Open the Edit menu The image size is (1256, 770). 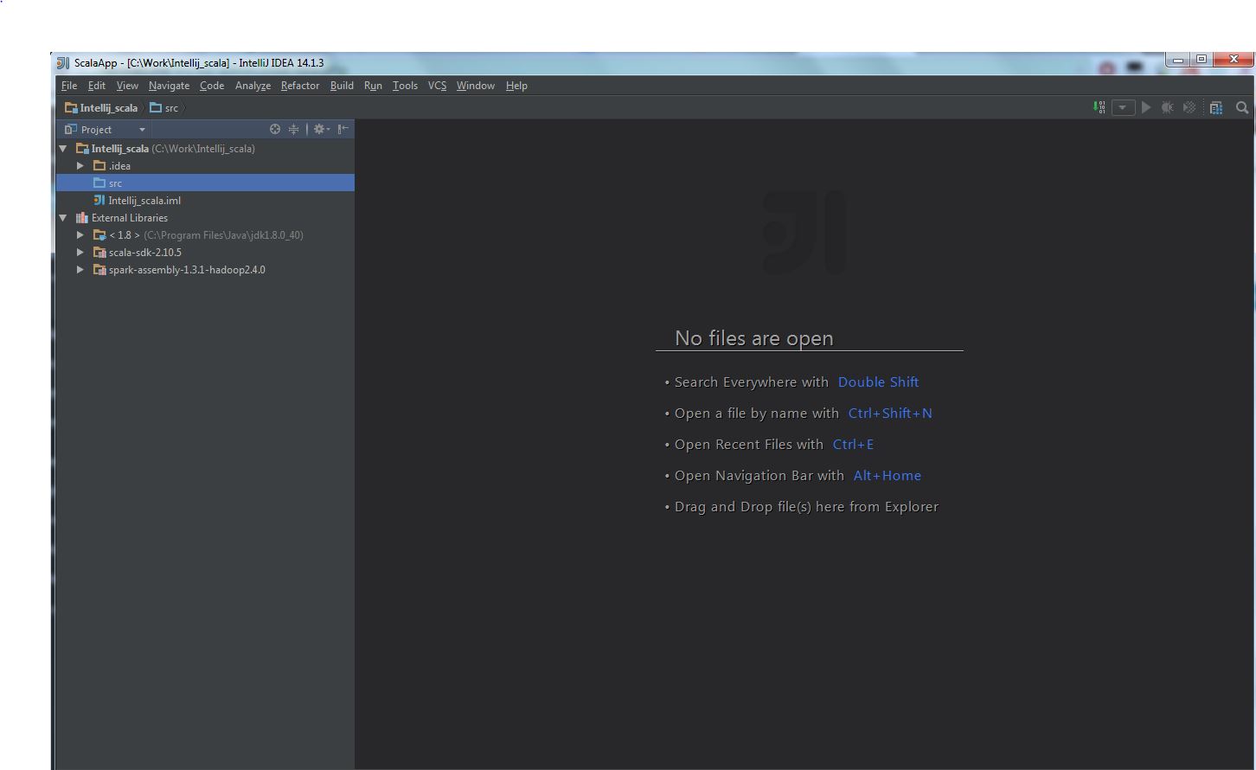point(97,86)
